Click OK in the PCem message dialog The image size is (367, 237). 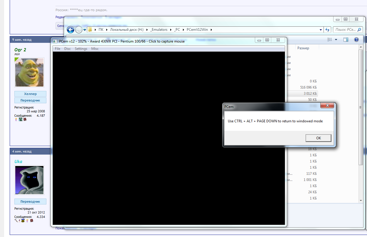point(319,138)
